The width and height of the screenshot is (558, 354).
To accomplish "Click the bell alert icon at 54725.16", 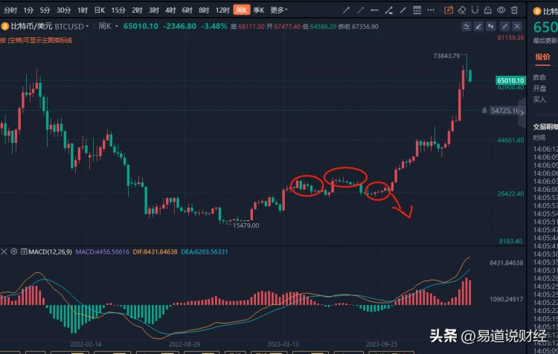I will point(484,111).
